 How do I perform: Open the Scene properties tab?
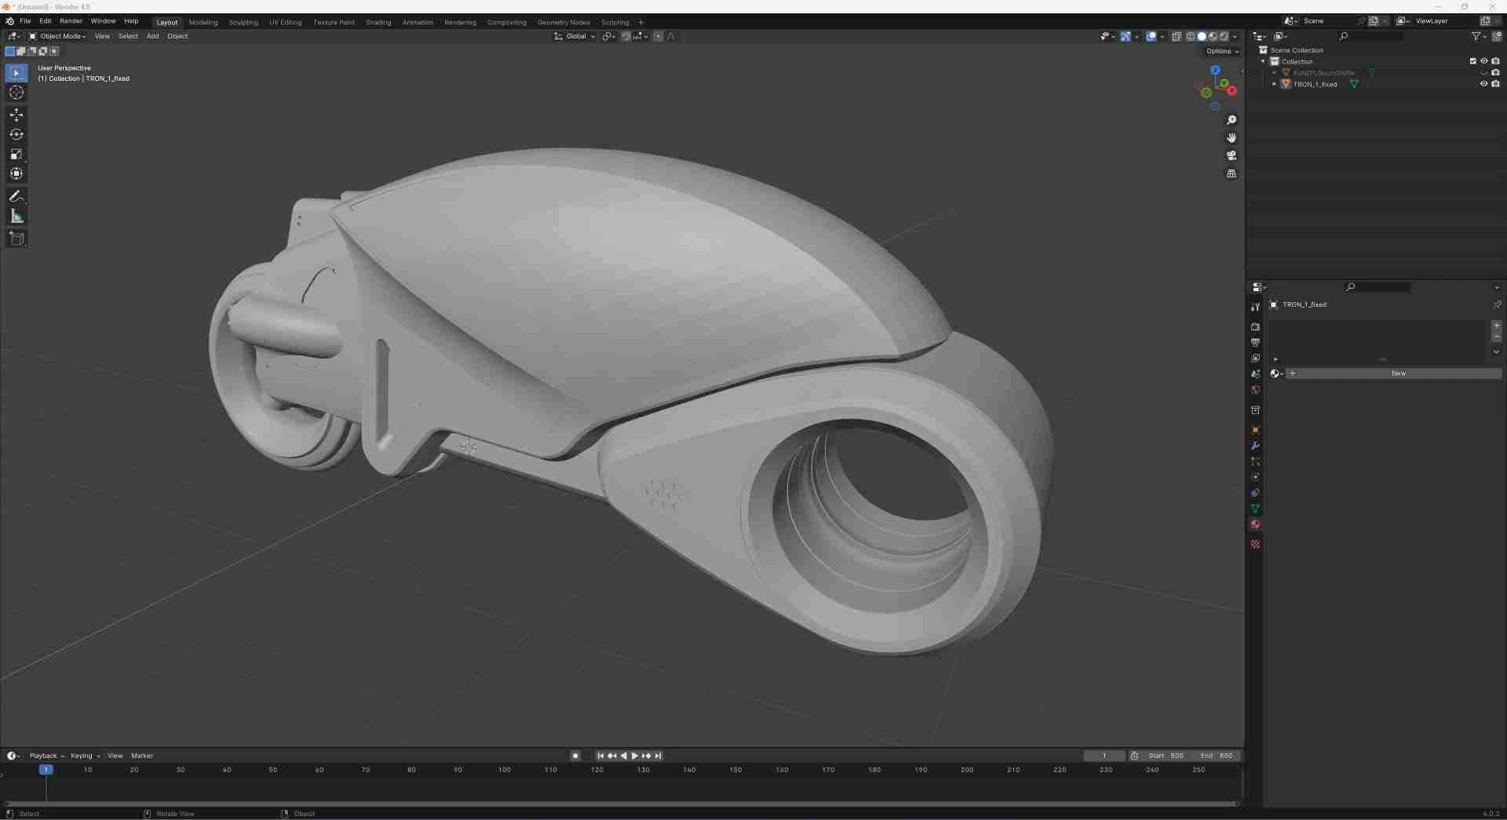click(x=1255, y=374)
